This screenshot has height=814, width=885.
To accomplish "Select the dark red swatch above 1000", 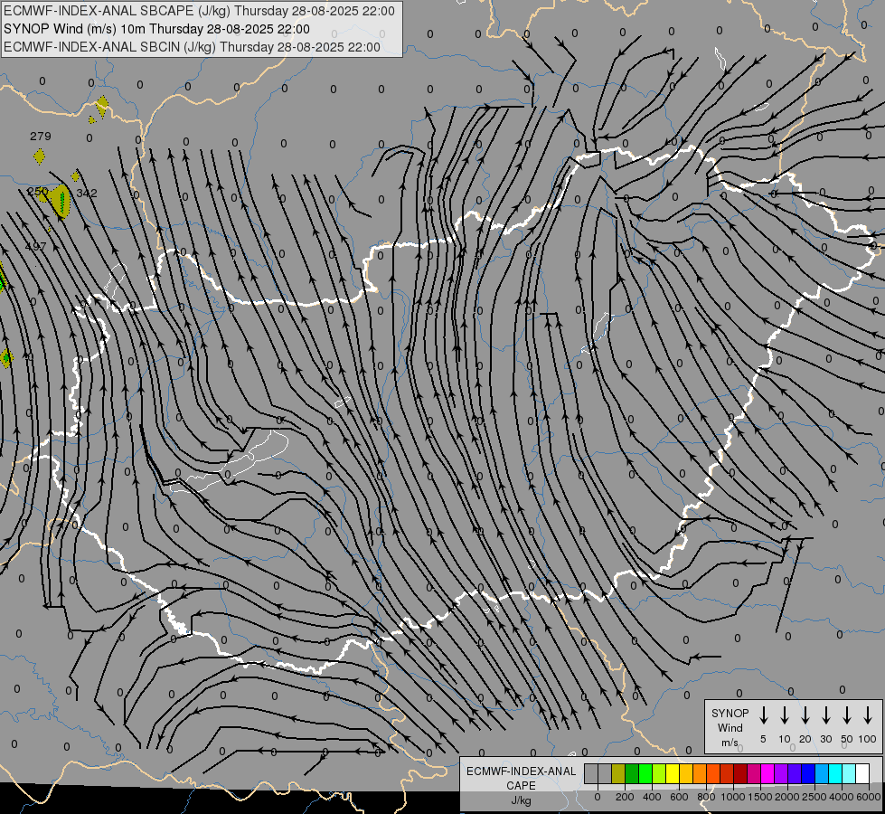I will tap(740, 773).
